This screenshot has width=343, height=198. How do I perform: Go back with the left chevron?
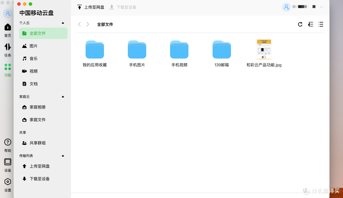(x=79, y=24)
